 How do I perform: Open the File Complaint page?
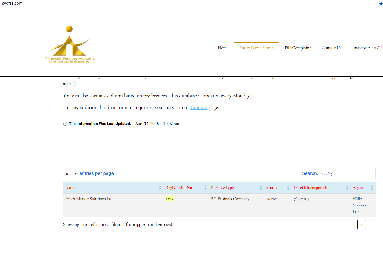coord(298,48)
